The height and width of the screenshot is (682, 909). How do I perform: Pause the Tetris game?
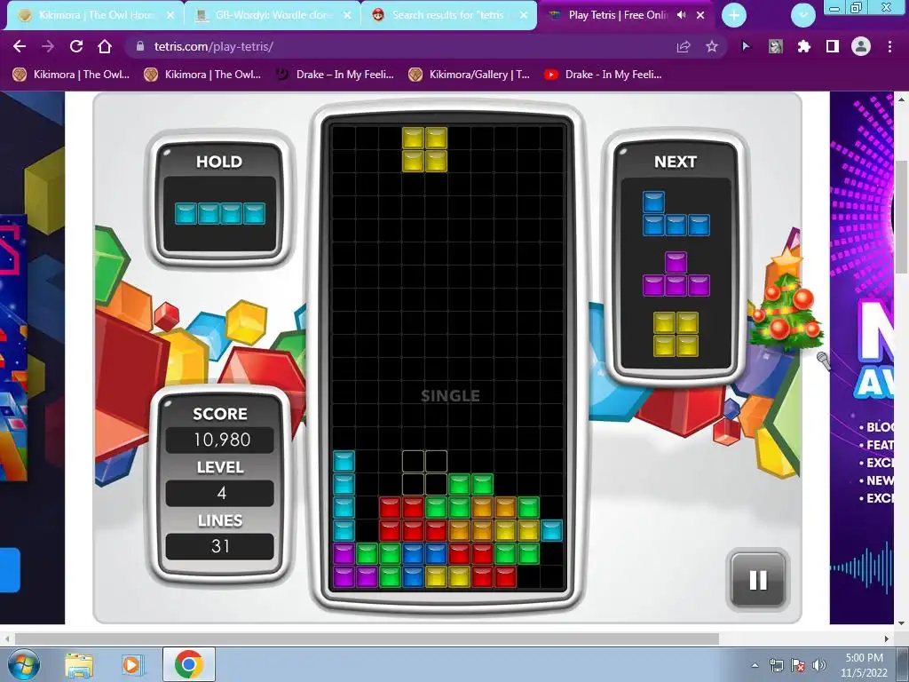[758, 579]
